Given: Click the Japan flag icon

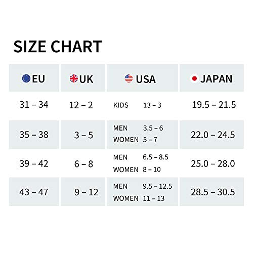Looking at the screenshot, I should pyautogui.click(x=194, y=78).
